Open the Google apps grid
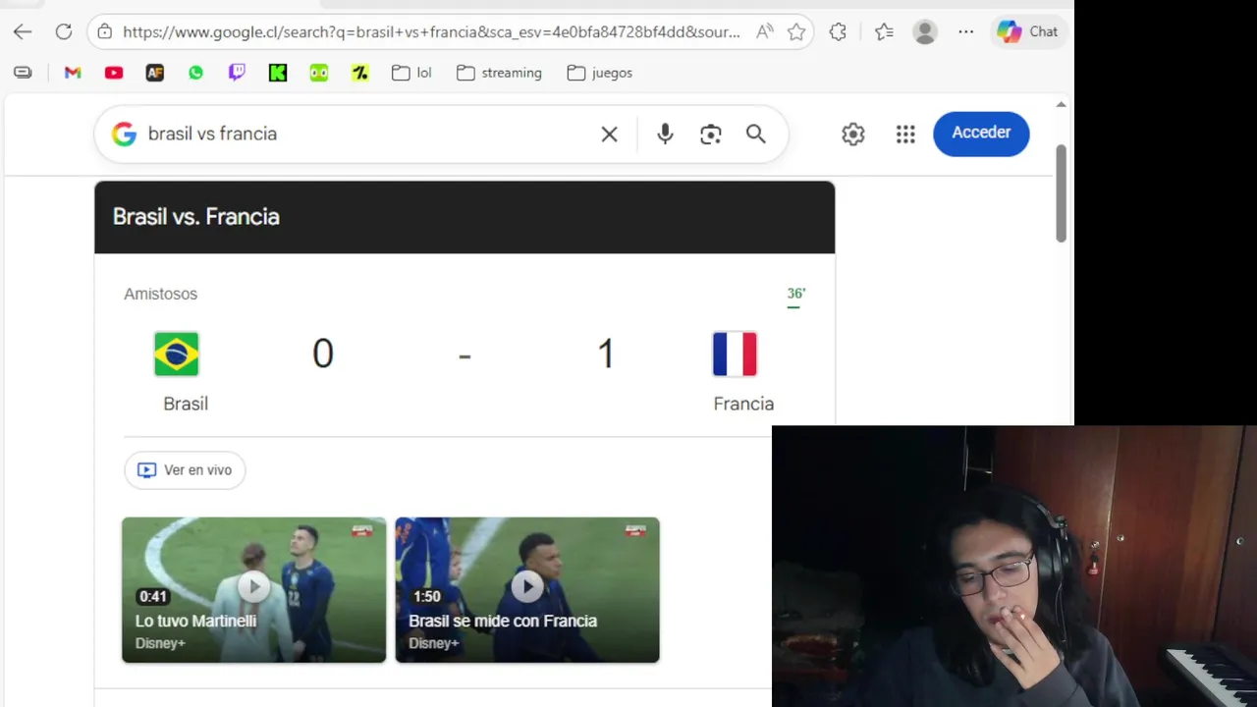1257x707 pixels. tap(905, 134)
